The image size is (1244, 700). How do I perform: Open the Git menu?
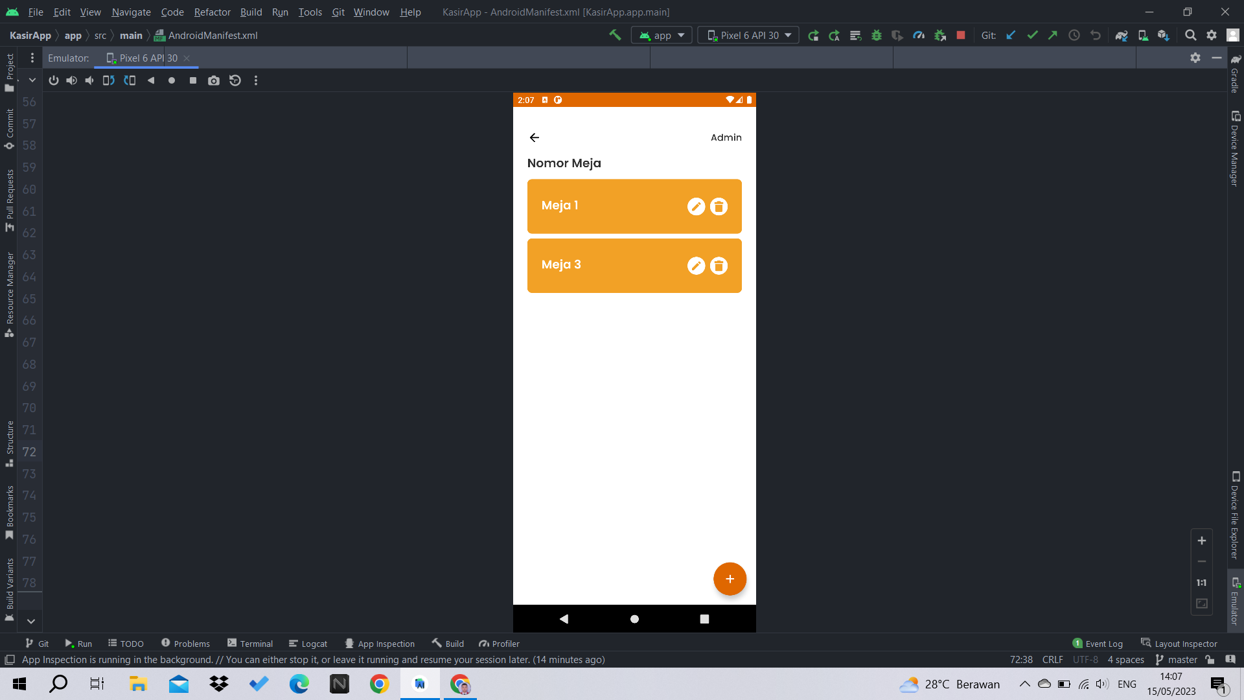(x=338, y=12)
